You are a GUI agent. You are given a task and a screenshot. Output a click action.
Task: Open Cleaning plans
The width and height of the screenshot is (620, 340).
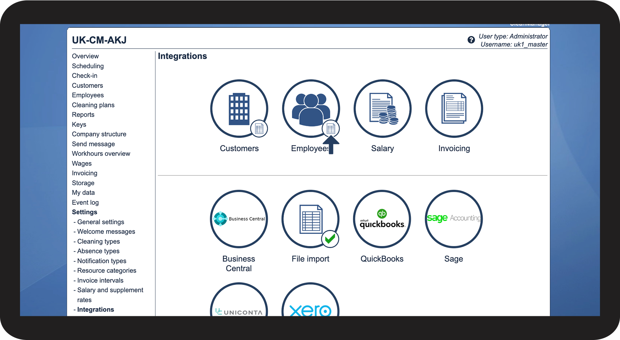[93, 105]
